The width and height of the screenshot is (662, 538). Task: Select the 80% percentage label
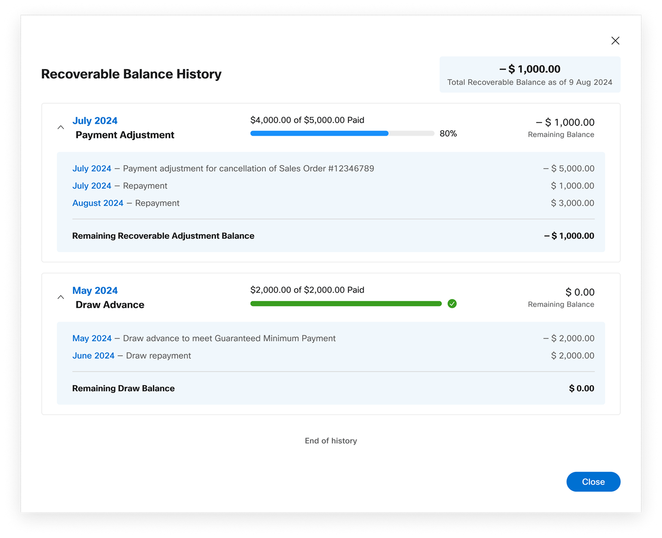448,134
